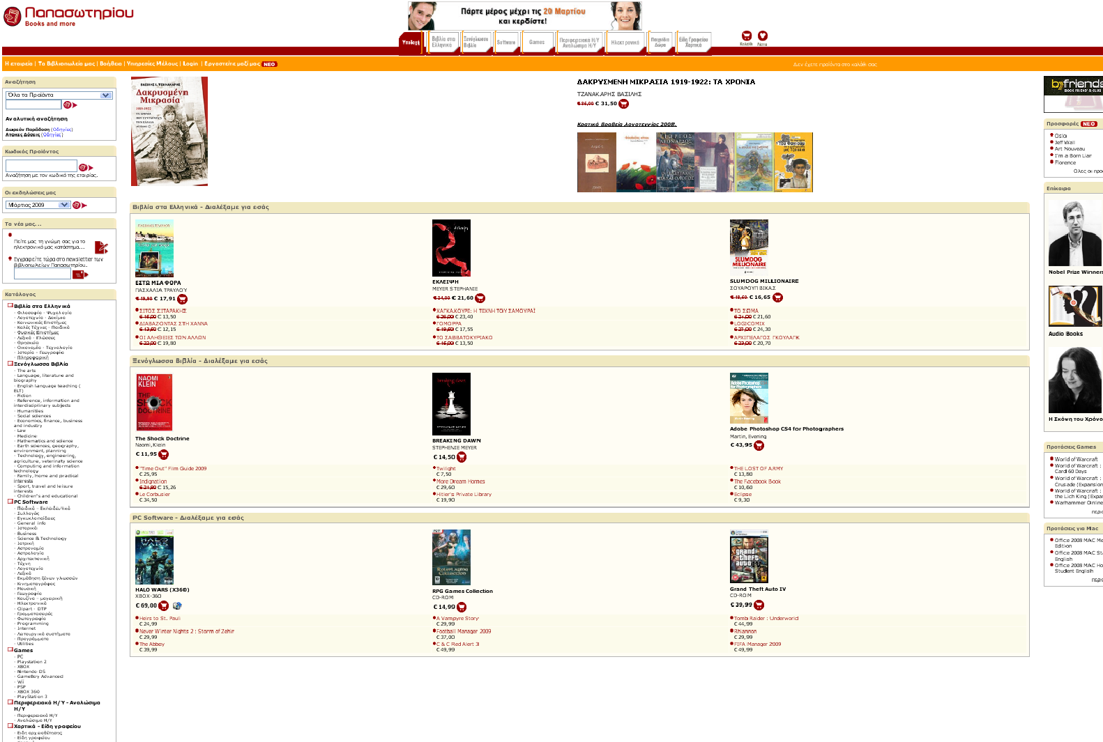
Task: Click go icon beside Μάρτιος 2009 dropdown
Action: click(79, 205)
